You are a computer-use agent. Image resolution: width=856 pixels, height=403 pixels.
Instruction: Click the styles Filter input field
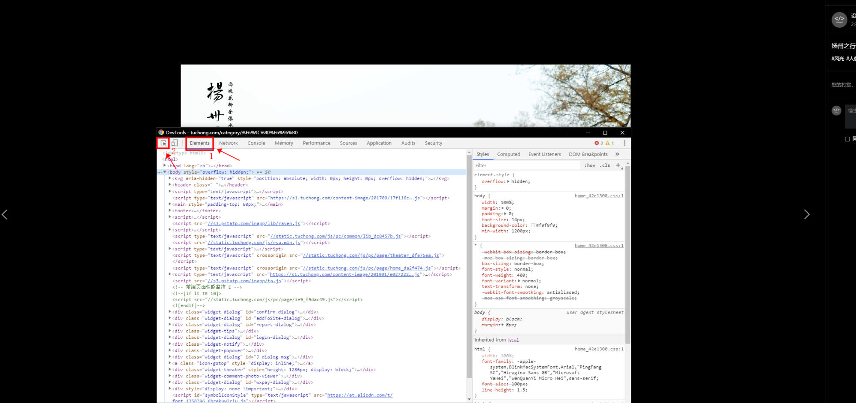[x=526, y=165]
